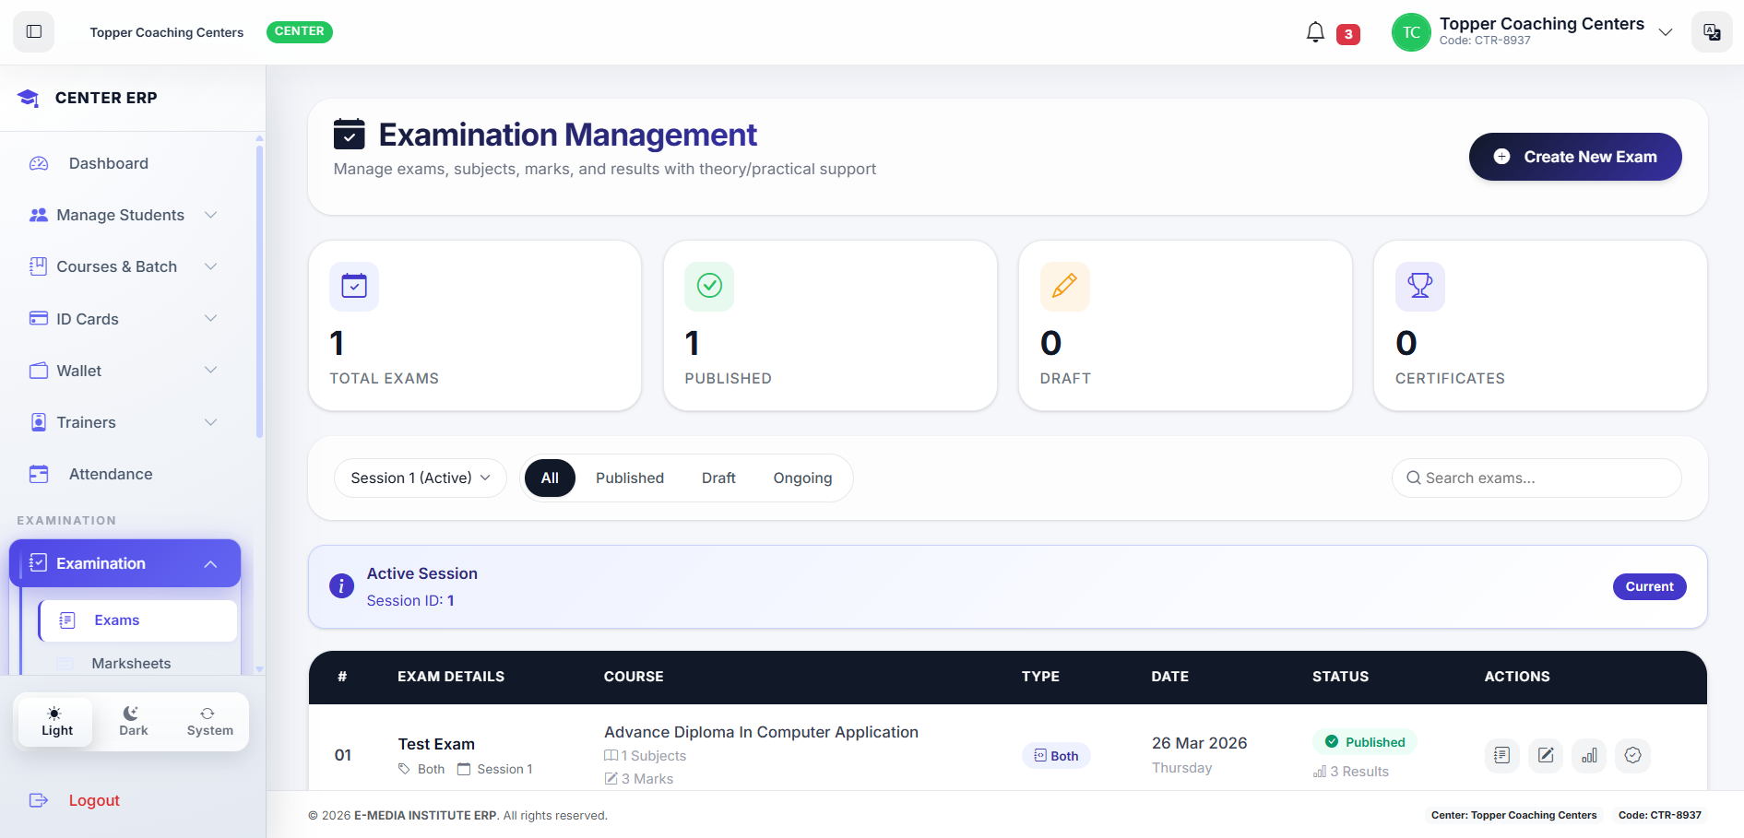Screen dimensions: 1744x838
Task: Switch to Dark theme mode
Action: coord(133,721)
